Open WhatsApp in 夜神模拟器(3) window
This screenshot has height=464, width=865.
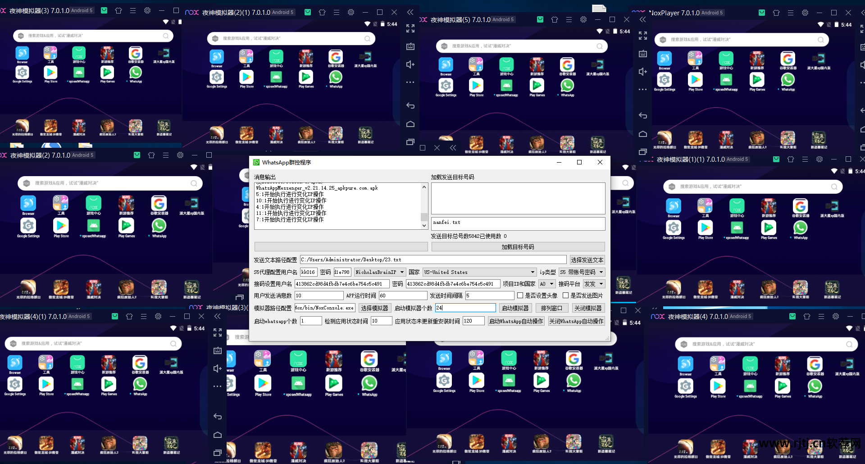pos(136,73)
